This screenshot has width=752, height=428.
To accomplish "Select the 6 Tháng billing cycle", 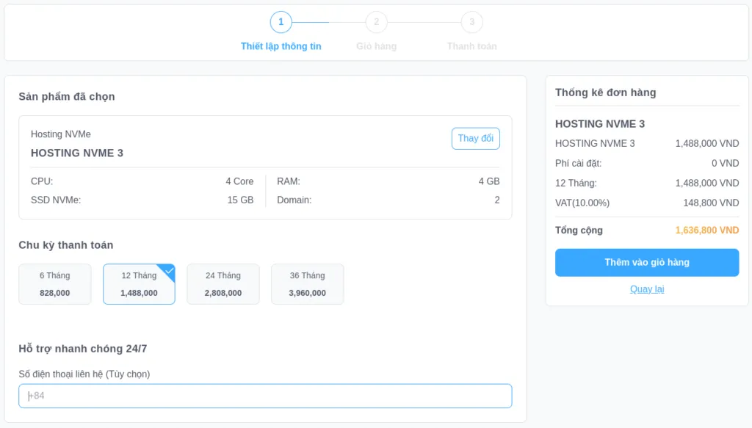I will [x=55, y=284].
